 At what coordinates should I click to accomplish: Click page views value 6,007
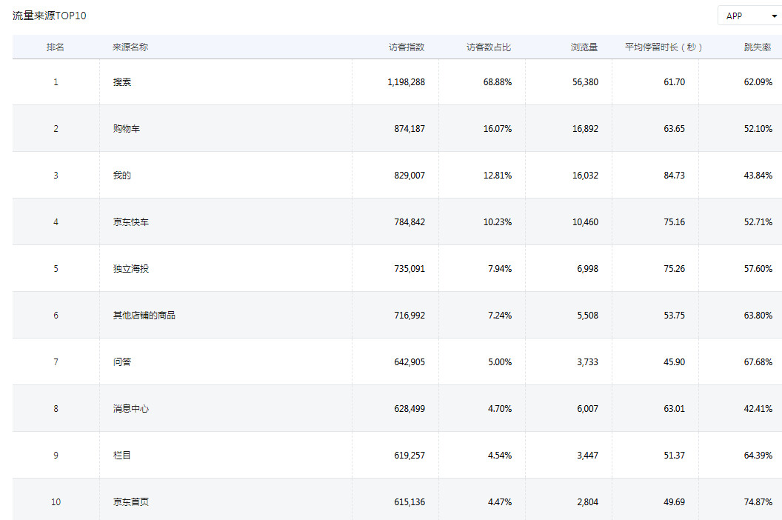click(587, 409)
